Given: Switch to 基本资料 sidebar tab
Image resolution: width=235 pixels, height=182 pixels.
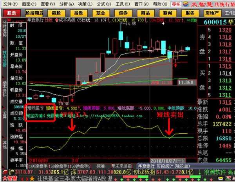Looking at the screenshot, I should (x=5, y=88).
